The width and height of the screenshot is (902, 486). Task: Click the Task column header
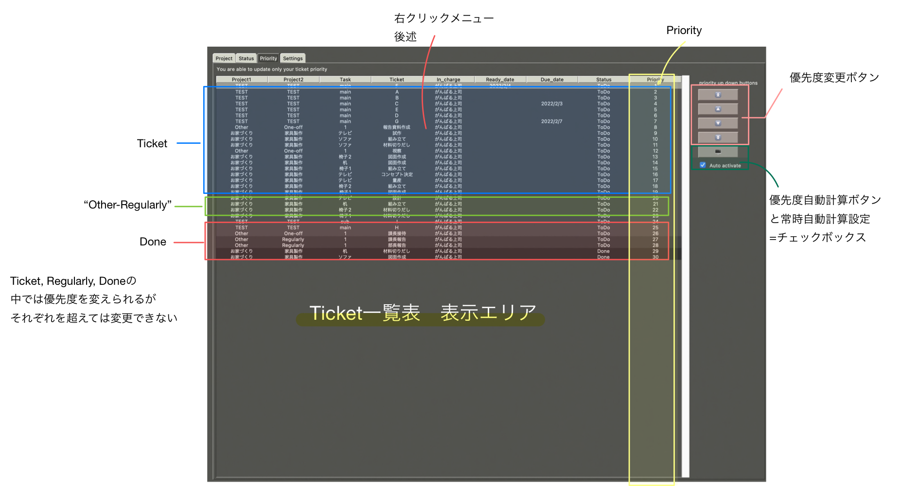point(345,80)
